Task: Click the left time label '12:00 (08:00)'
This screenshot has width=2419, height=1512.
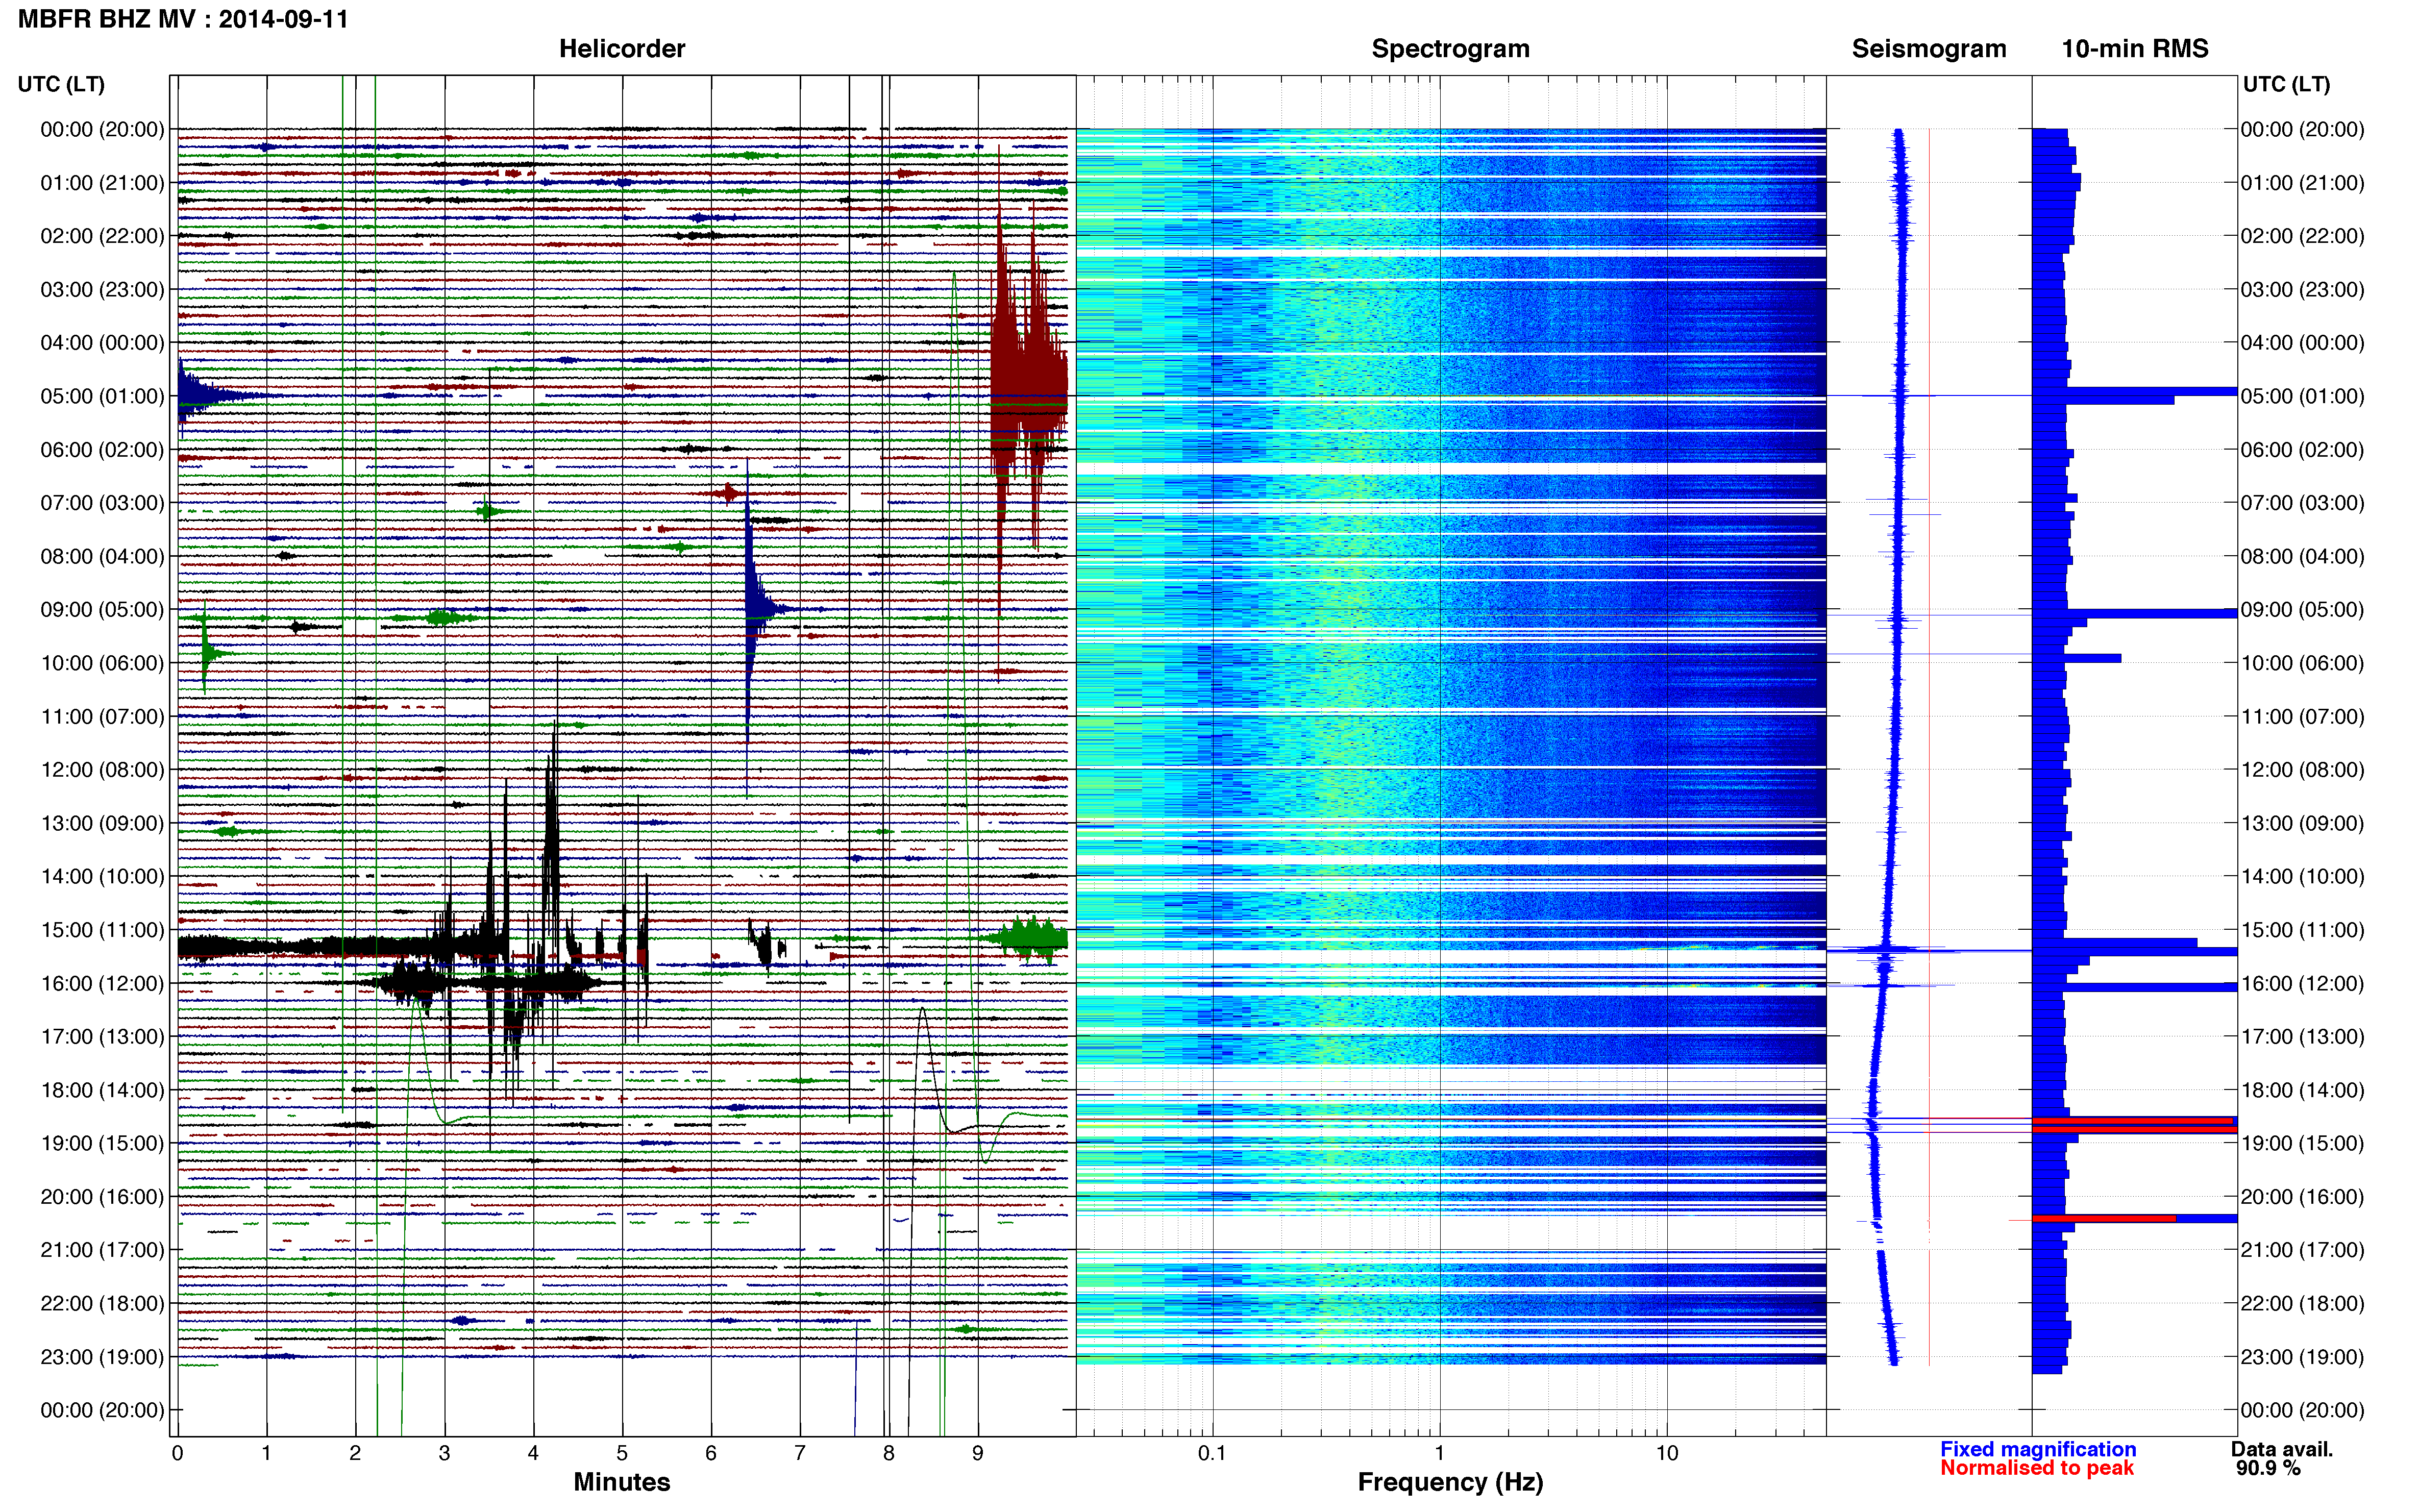Action: [102, 770]
